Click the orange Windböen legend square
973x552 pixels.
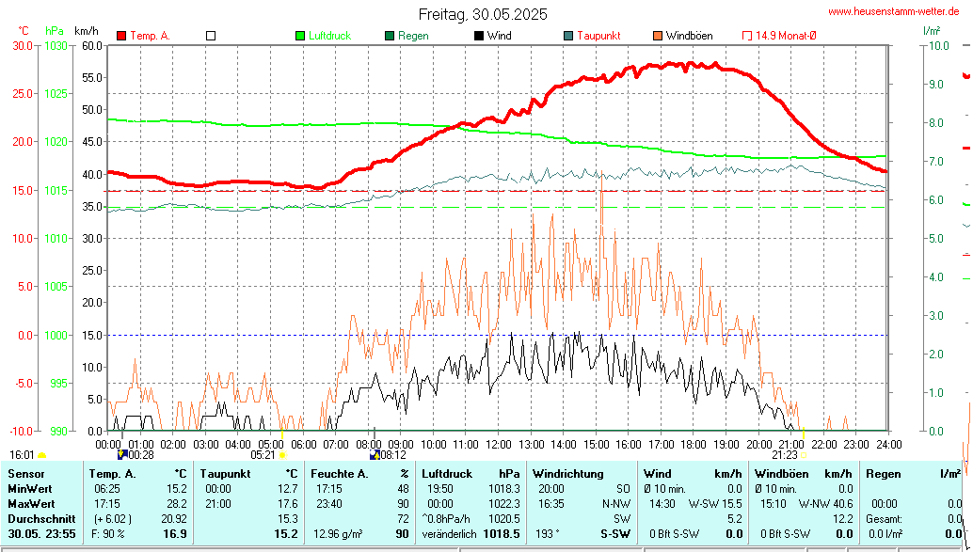658,36
